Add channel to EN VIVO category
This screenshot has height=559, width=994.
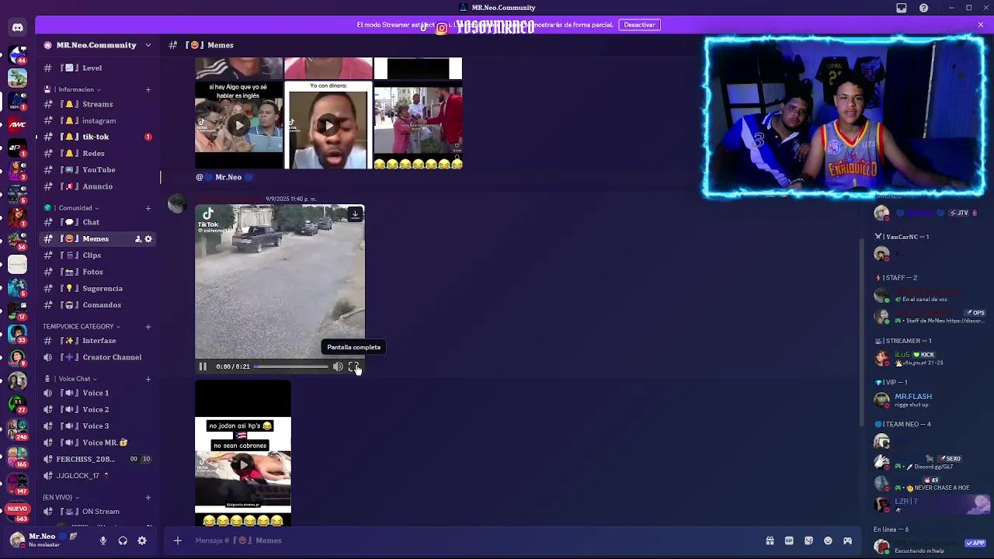pyautogui.click(x=148, y=497)
